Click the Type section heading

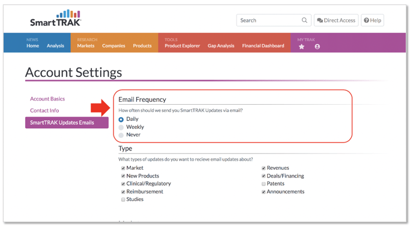(125, 149)
